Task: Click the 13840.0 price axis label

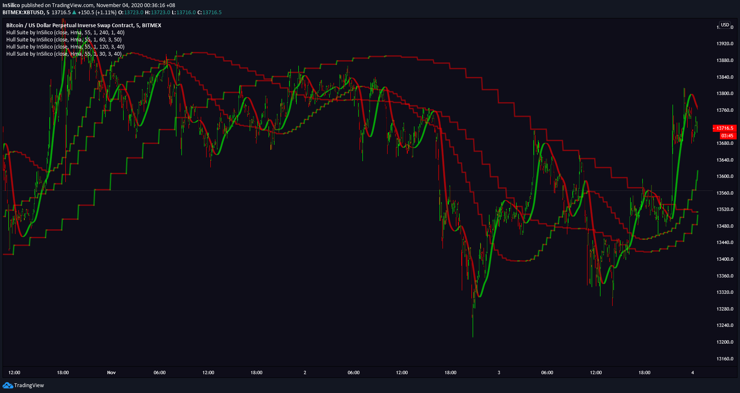Action: pos(725,77)
